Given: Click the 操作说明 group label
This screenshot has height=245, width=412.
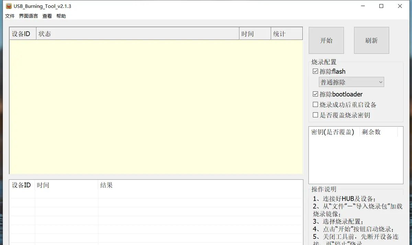Looking at the screenshot, I should click(x=324, y=189).
